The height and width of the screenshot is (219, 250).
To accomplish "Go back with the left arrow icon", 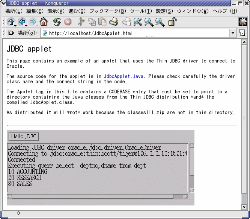I will (22, 22).
